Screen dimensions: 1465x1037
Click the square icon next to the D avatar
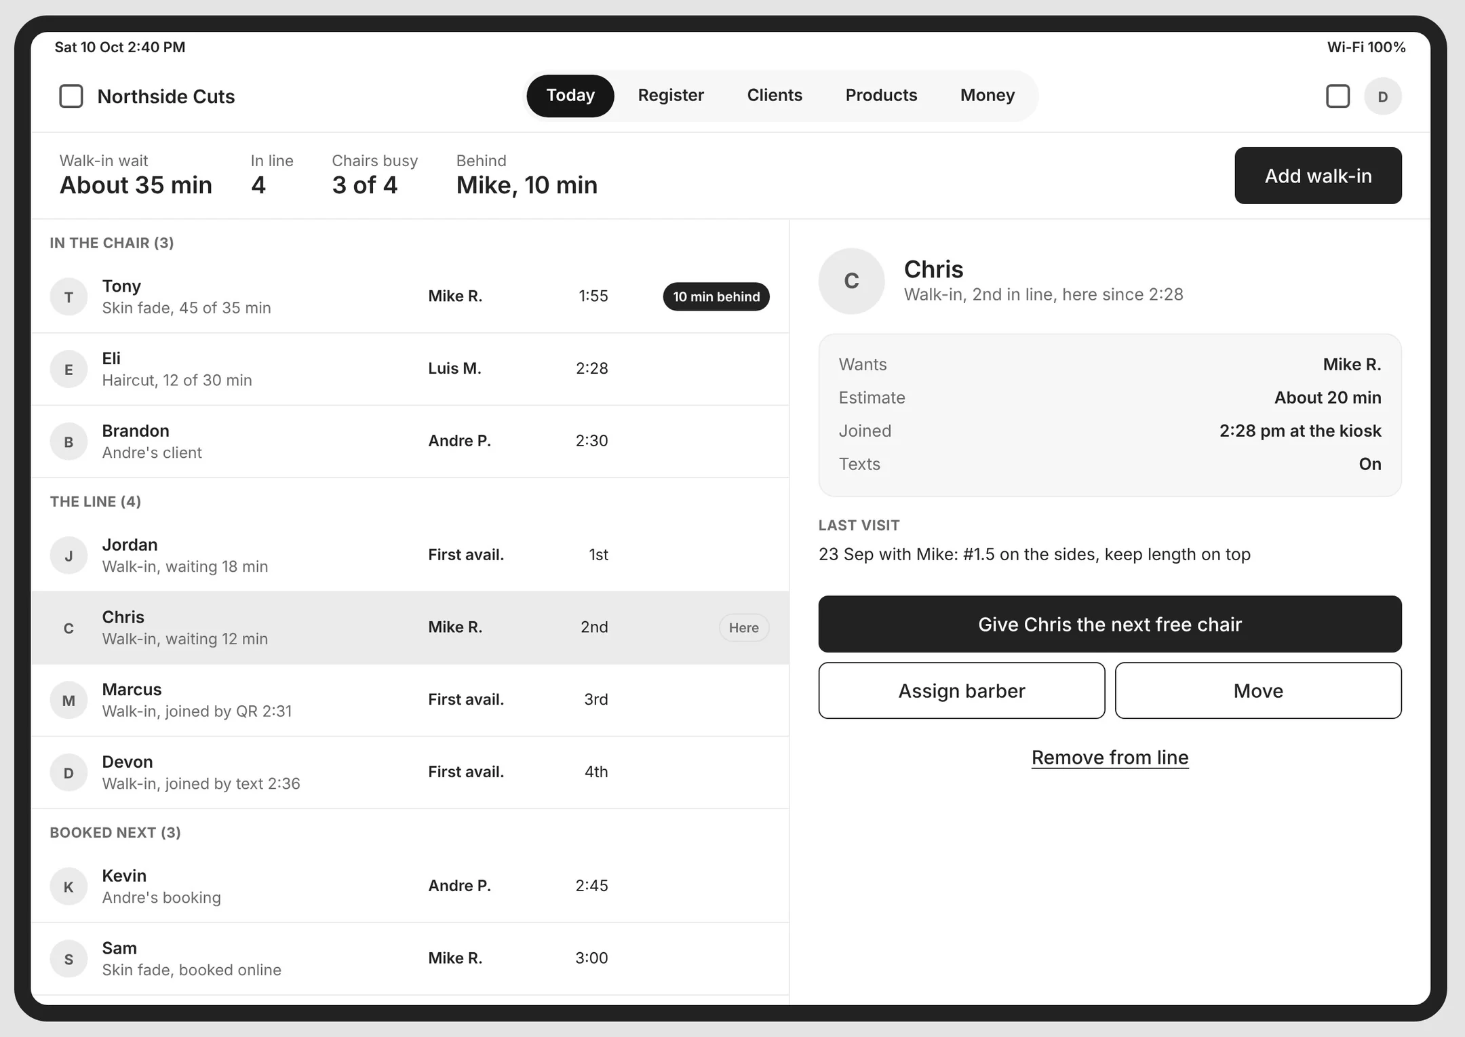pos(1337,96)
